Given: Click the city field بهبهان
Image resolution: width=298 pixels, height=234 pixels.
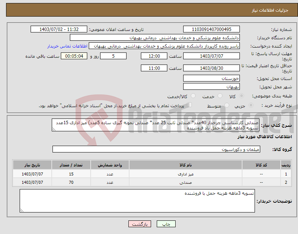Looking at the screenshot, I should point(212,86).
